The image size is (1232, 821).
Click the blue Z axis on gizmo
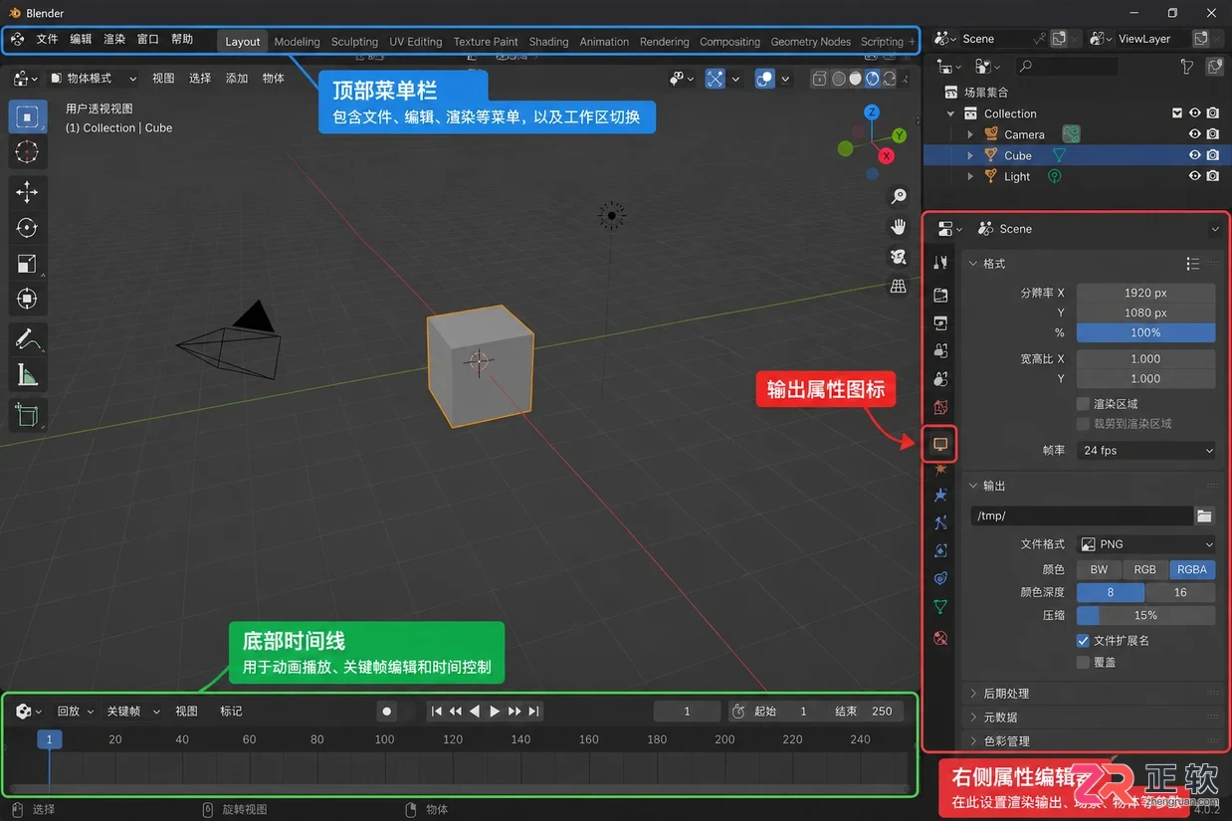[x=872, y=111]
